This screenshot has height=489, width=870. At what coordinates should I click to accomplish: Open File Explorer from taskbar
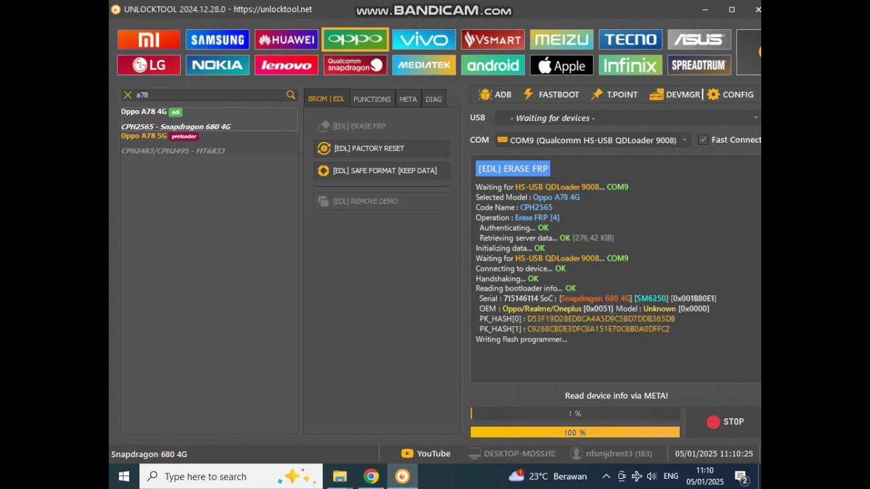(340, 477)
